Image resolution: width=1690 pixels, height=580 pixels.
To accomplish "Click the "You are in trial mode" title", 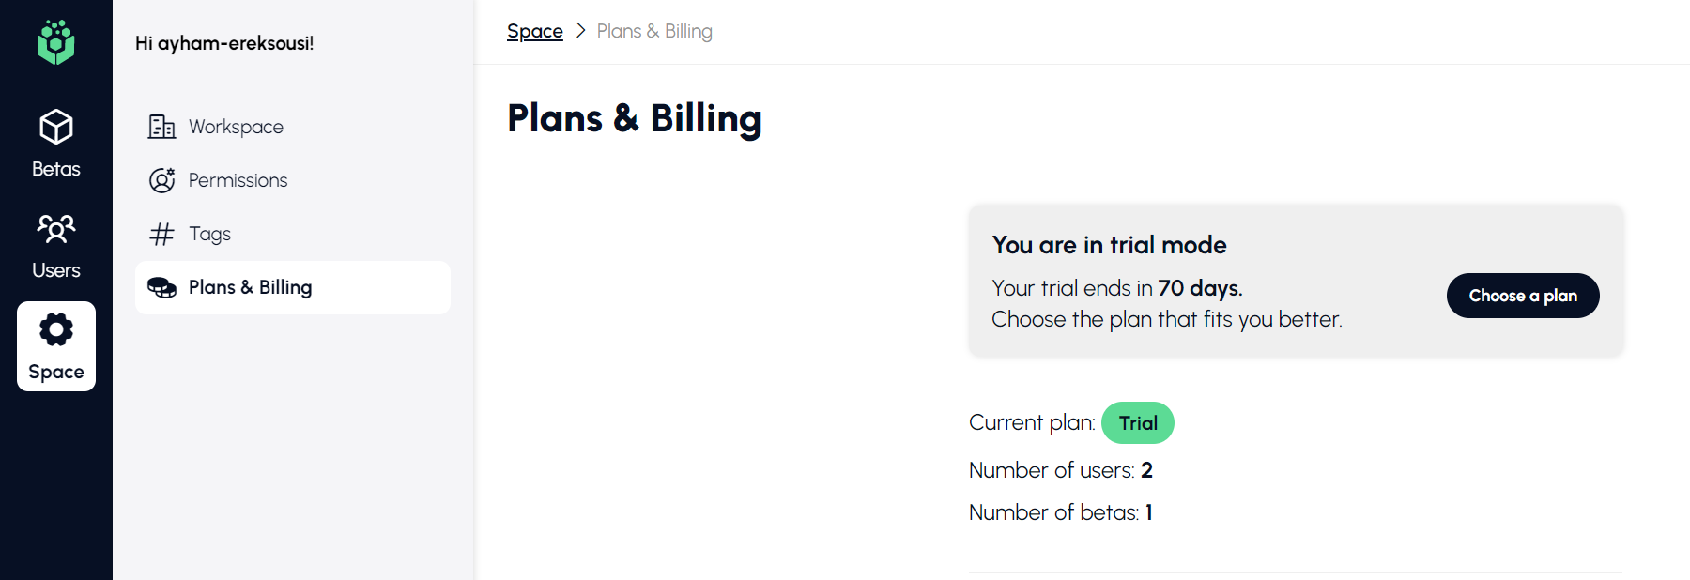I will point(1109,245).
